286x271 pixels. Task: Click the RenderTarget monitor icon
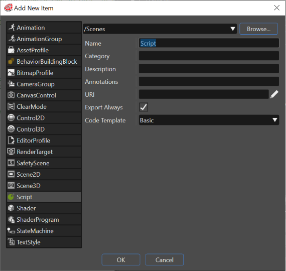tap(11, 152)
